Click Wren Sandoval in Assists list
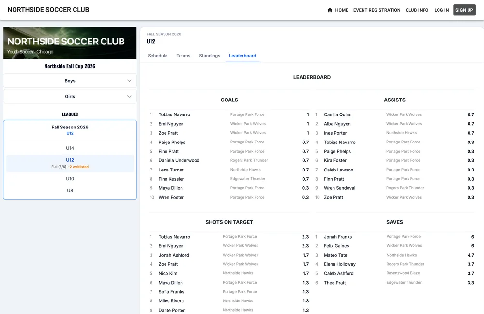The width and height of the screenshot is (484, 314). point(340,188)
